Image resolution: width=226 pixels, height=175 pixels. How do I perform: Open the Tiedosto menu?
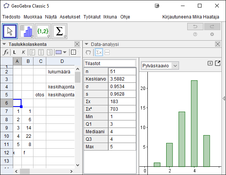point(11,17)
